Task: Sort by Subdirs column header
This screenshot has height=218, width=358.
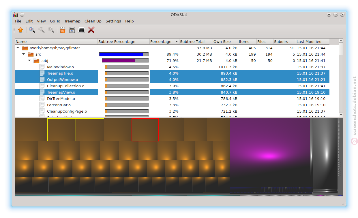Action: pyautogui.click(x=284, y=42)
